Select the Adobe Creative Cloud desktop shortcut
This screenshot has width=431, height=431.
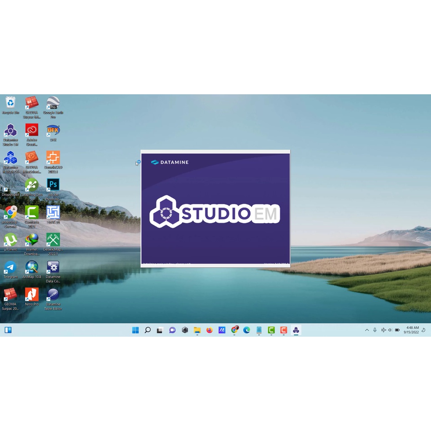click(32, 135)
